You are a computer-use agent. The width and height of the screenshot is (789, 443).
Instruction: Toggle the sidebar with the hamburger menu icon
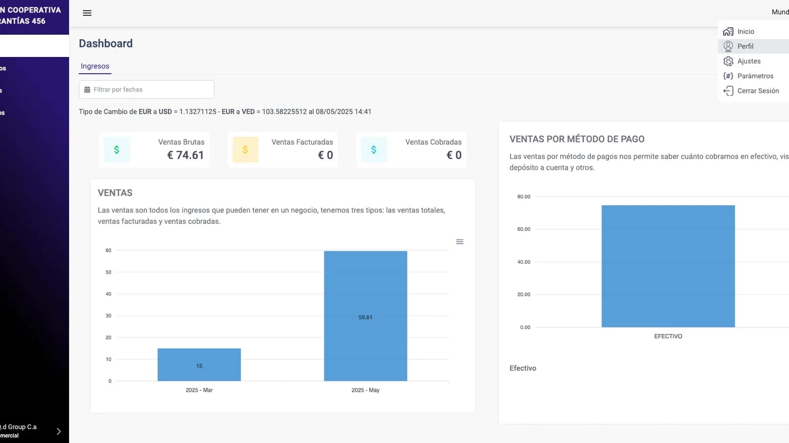pos(87,13)
